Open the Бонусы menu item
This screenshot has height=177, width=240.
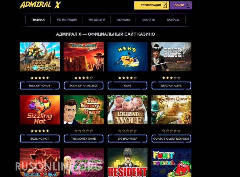(x=173, y=20)
